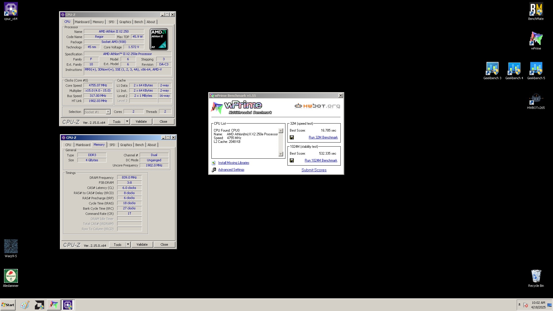The image size is (553, 311).
Task: Launch BenchMate from desktop icon
Action: [536, 12]
